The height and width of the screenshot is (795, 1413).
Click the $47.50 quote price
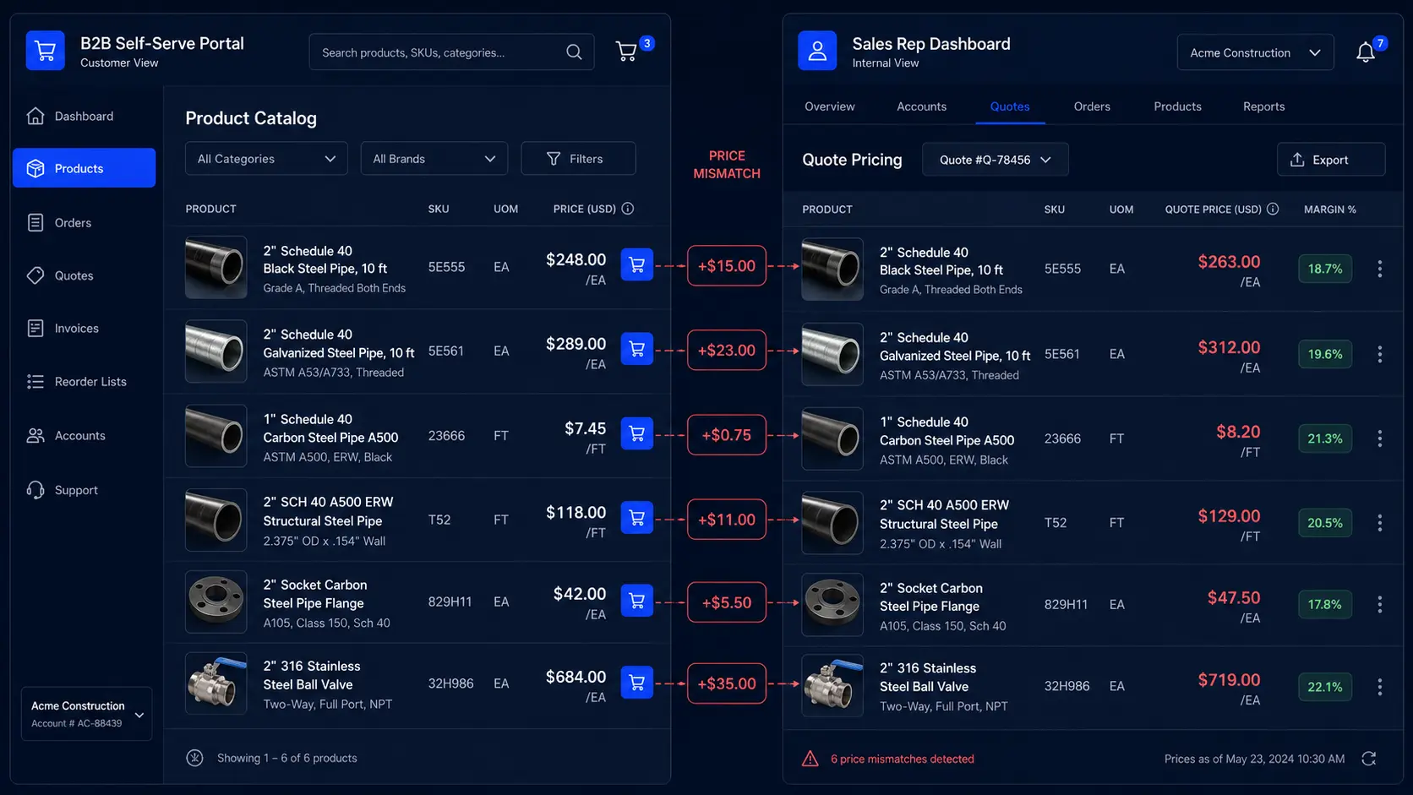tap(1234, 598)
